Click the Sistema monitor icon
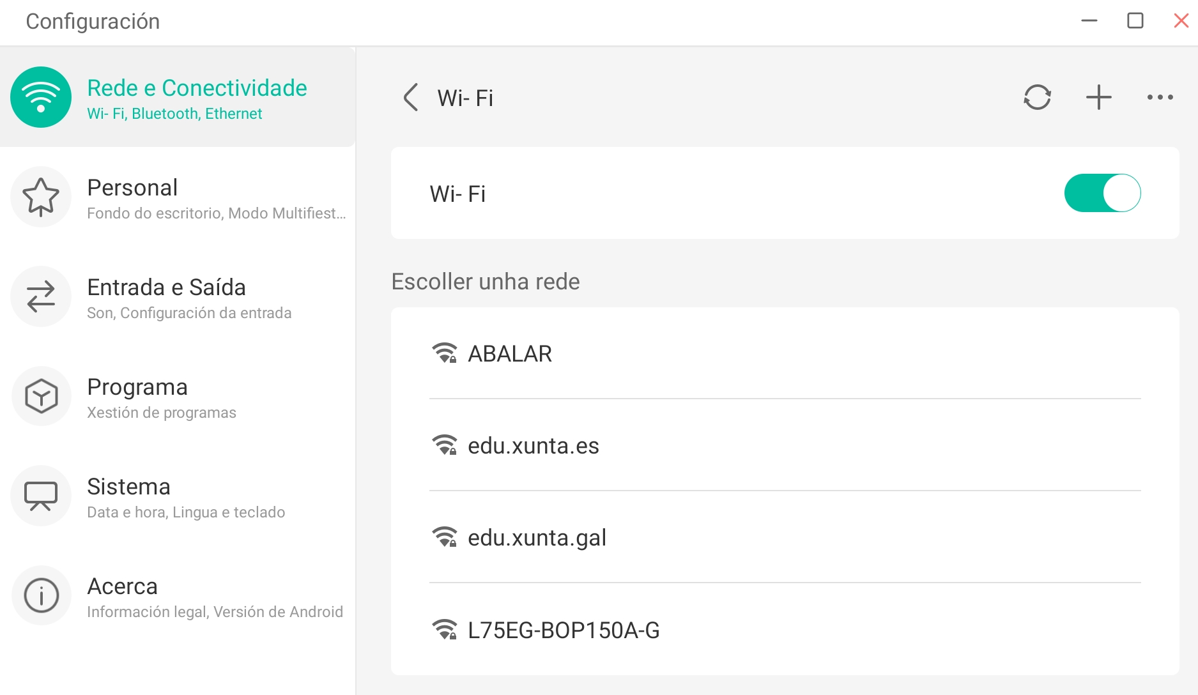 point(41,496)
